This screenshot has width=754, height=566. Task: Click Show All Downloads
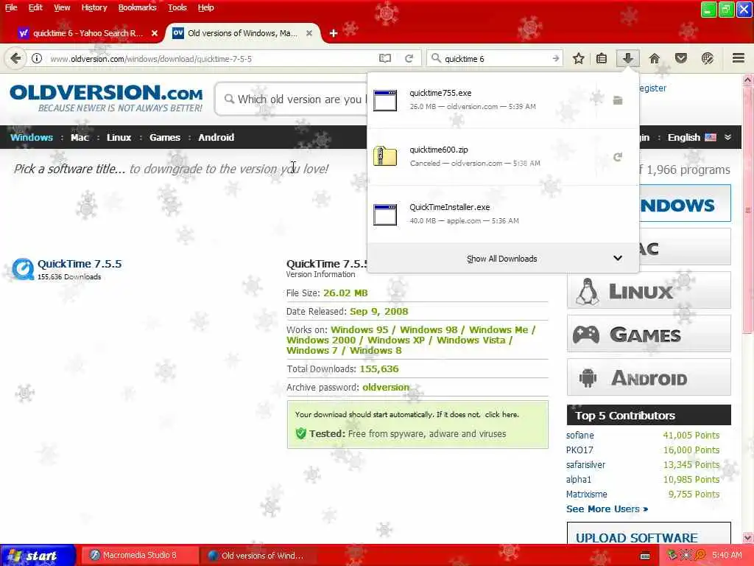point(502,259)
